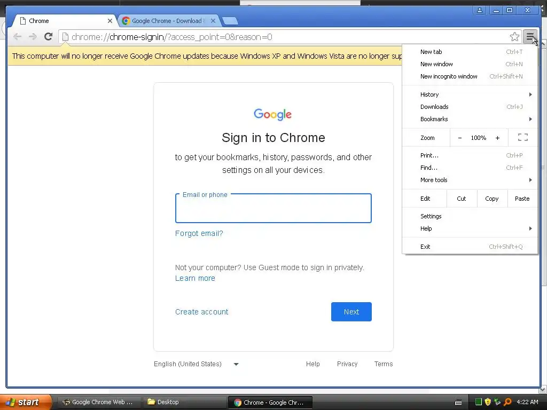Open the Terms footer link

pyautogui.click(x=384, y=364)
